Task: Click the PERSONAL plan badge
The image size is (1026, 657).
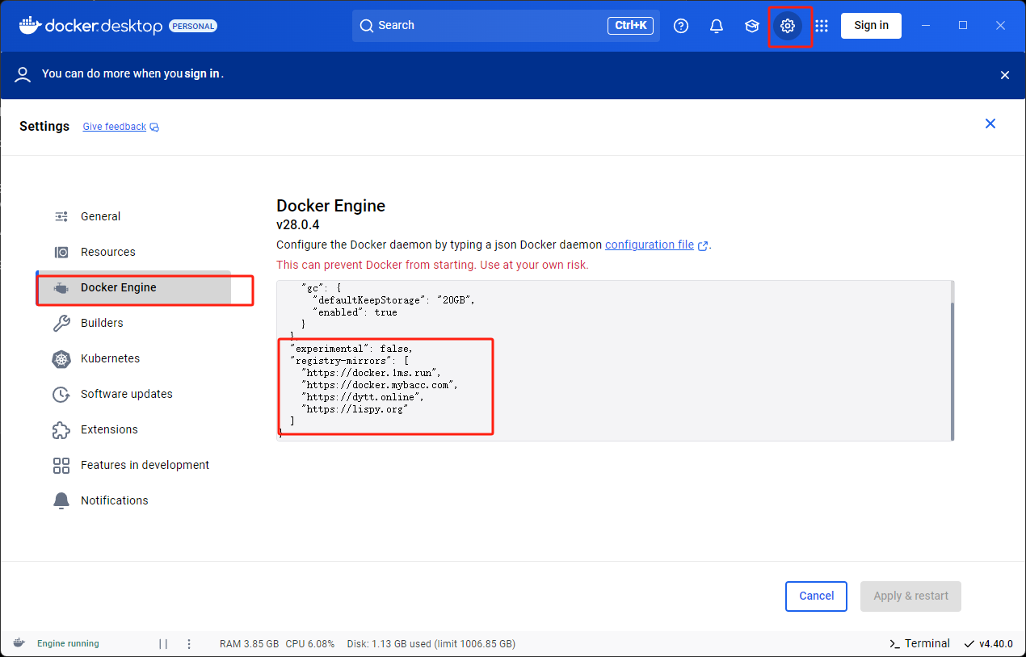Action: (193, 26)
